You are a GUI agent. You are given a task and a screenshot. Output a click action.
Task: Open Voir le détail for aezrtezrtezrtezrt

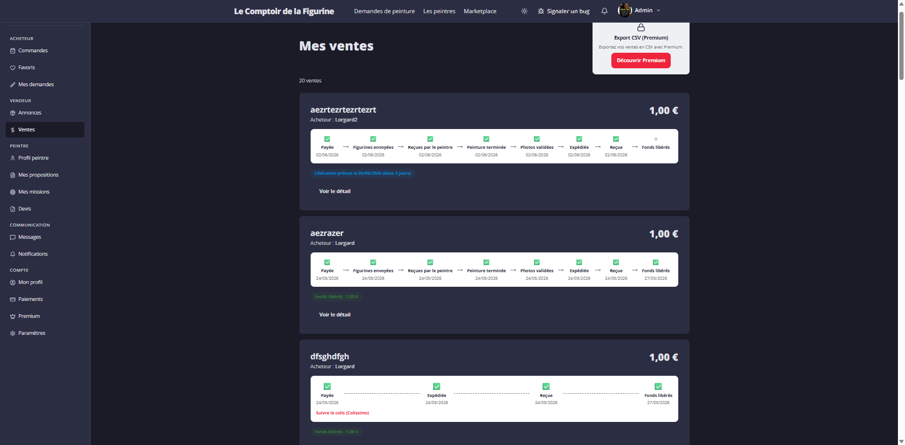(x=335, y=191)
